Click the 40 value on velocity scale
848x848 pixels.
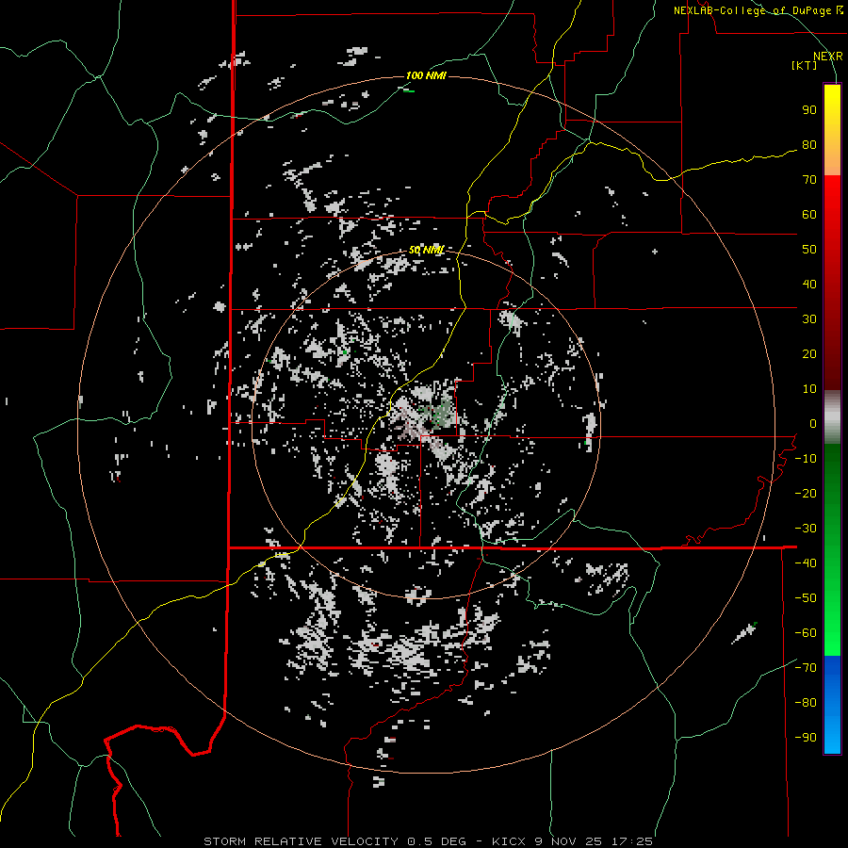809,284
